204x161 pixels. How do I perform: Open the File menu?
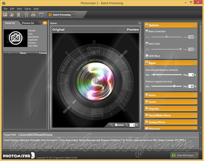(6, 9)
